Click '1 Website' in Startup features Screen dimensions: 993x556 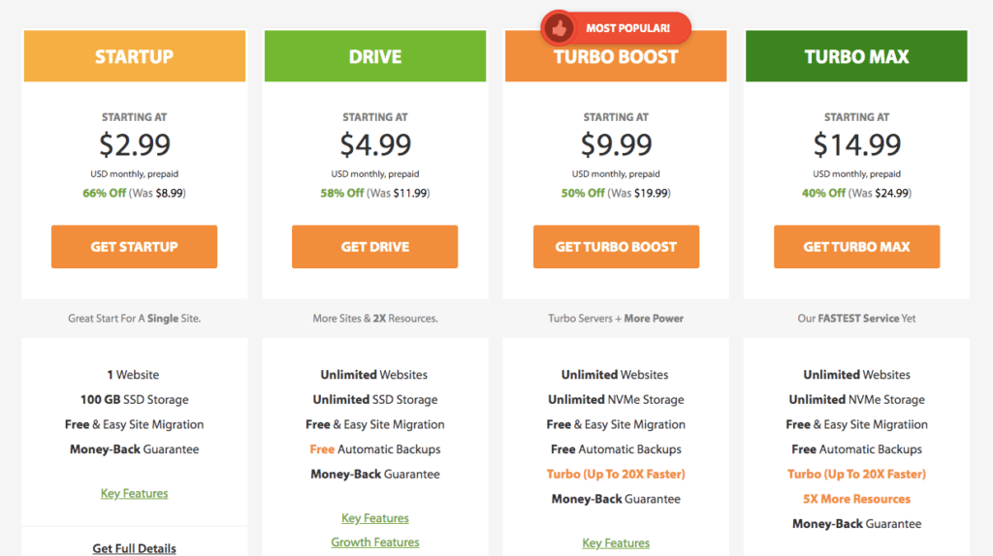pyautogui.click(x=133, y=375)
